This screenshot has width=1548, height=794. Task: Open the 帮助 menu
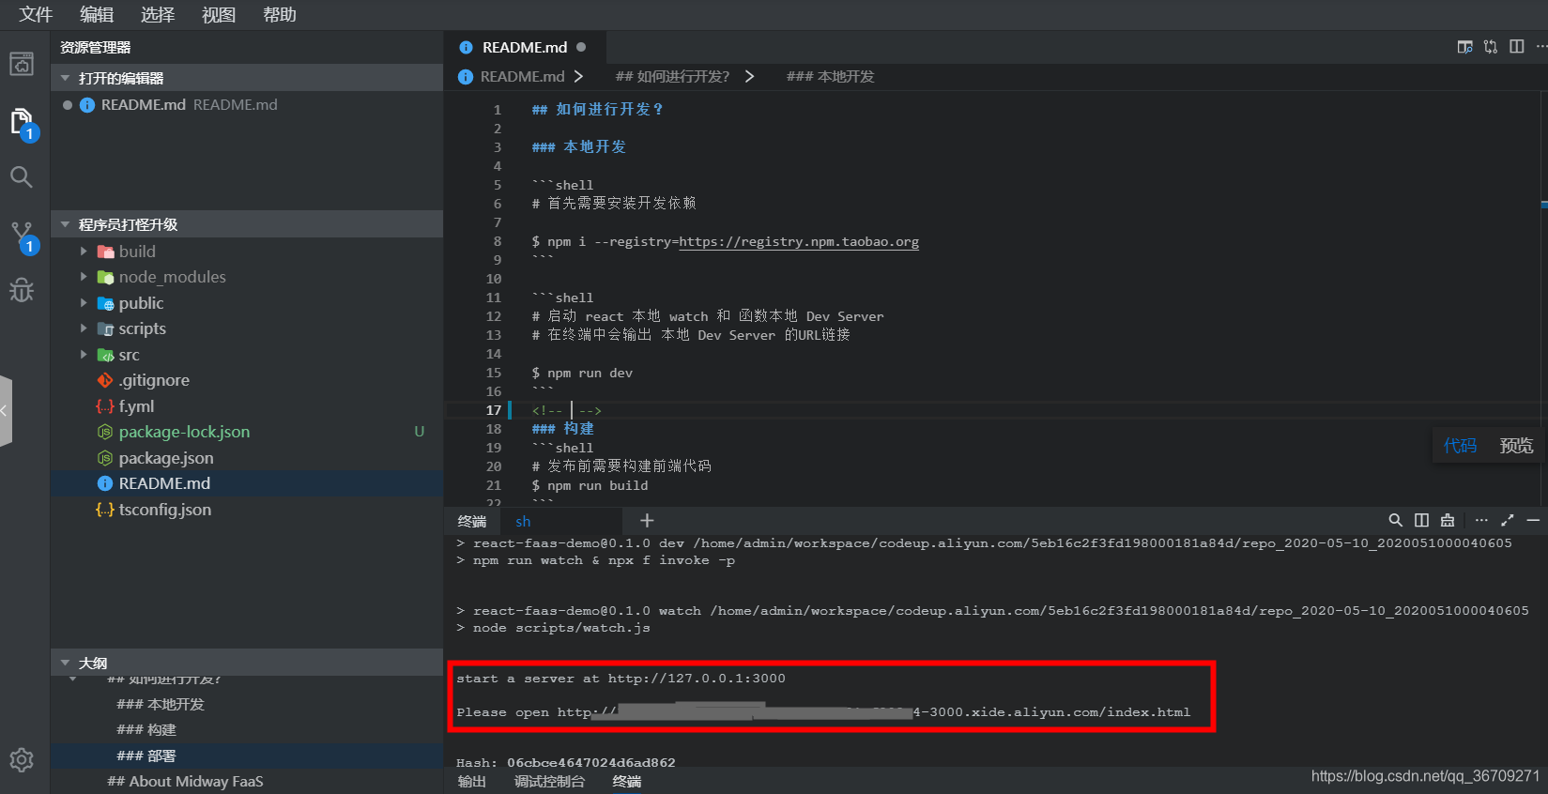[x=280, y=15]
